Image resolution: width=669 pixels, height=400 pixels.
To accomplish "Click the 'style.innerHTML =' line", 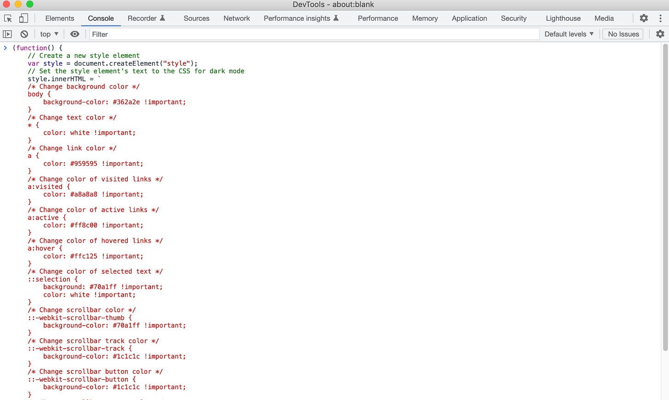I will tap(64, 79).
